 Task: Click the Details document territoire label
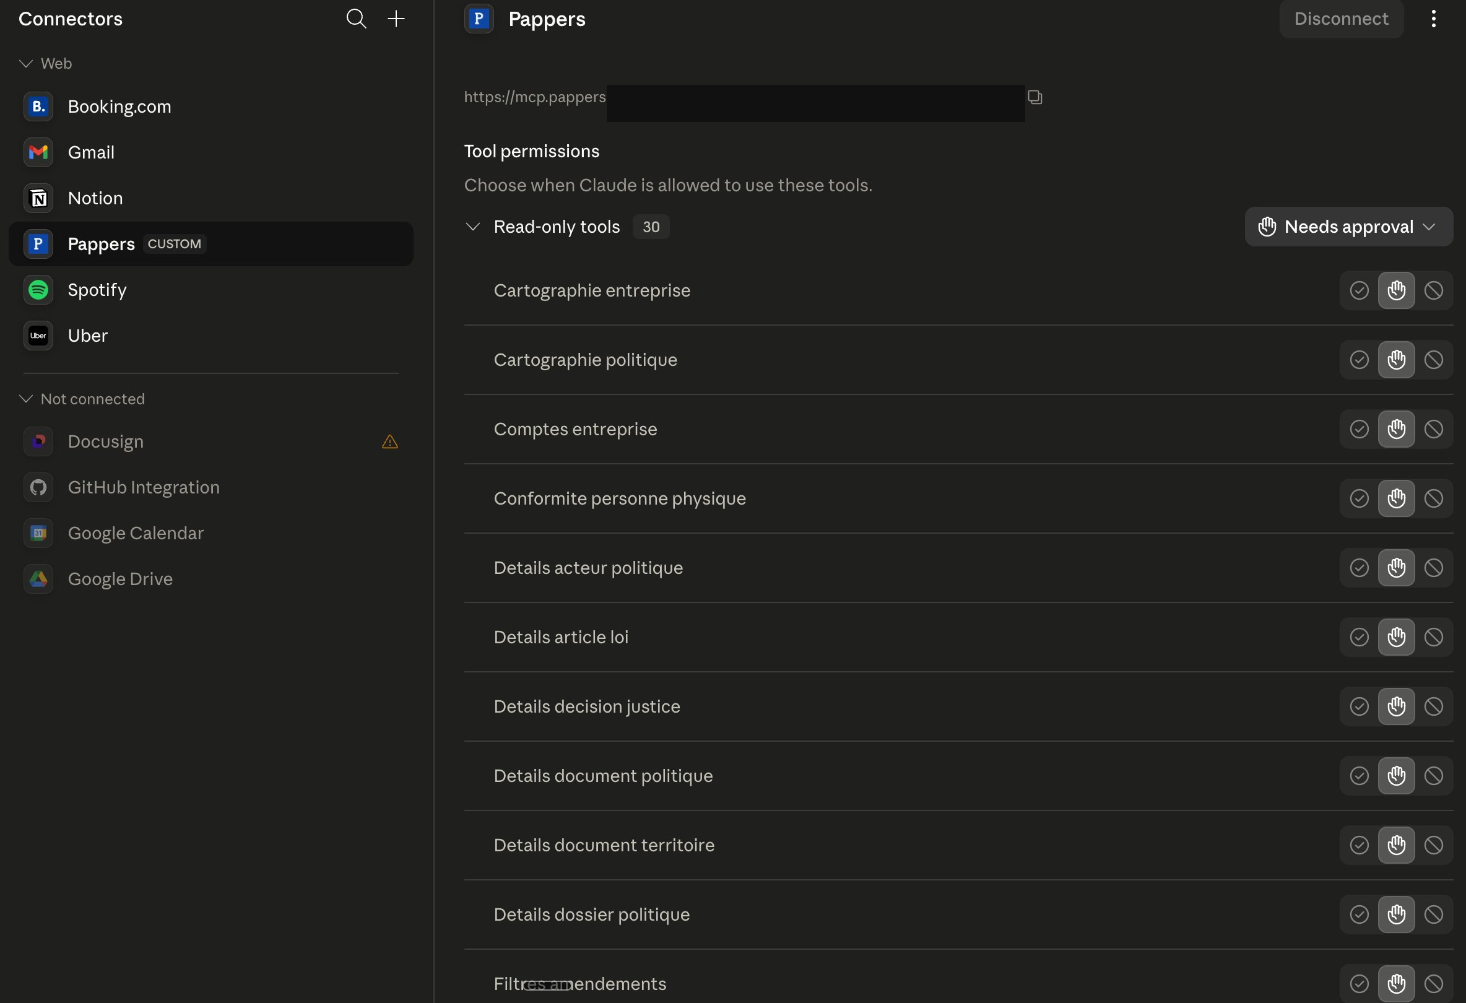pyautogui.click(x=604, y=845)
